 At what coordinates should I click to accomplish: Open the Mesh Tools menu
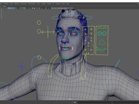pyautogui.click(x=24, y=4)
